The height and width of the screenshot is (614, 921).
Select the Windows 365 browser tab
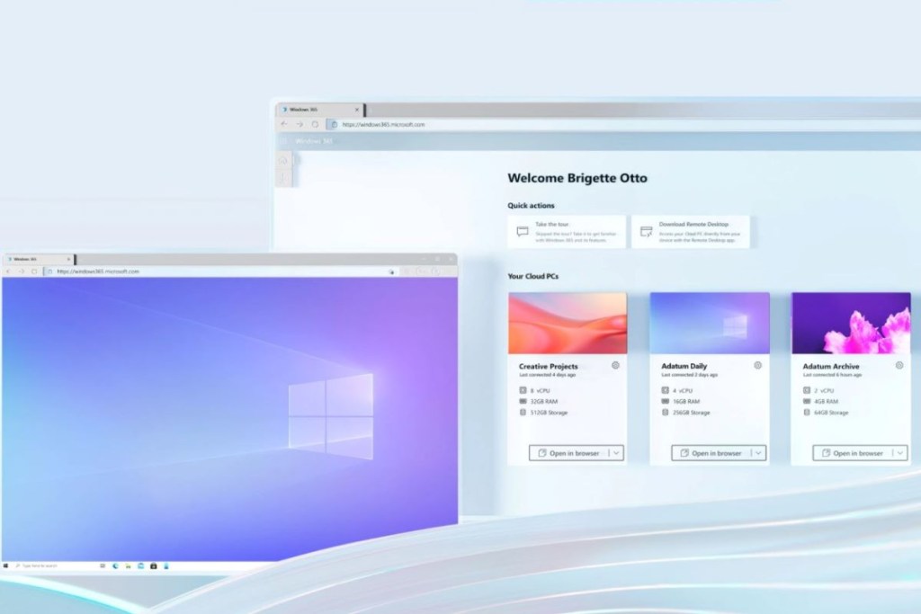[x=302, y=110]
